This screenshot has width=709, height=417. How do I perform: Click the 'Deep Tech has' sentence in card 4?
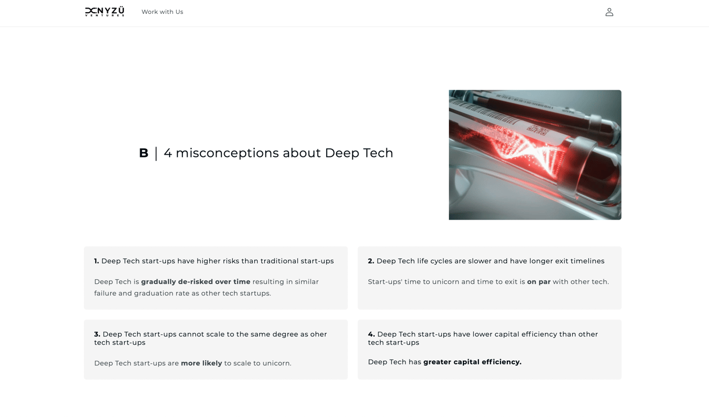(x=445, y=362)
